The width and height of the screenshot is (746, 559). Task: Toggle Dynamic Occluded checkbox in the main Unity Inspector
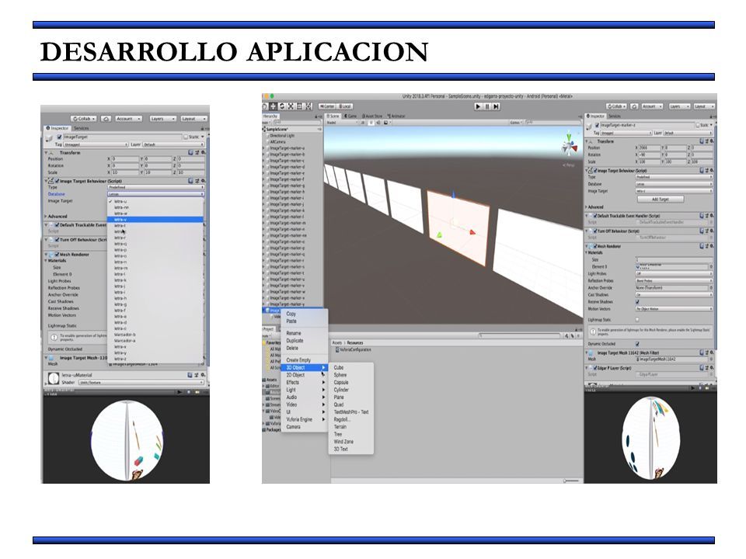point(637,344)
